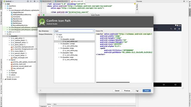This screenshot has width=191, height=107.
Task: Switch to the menu_main.xml editor tab
Action: (78, 1)
